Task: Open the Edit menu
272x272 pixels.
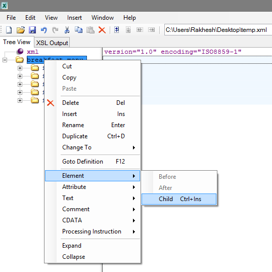Action: click(30, 18)
